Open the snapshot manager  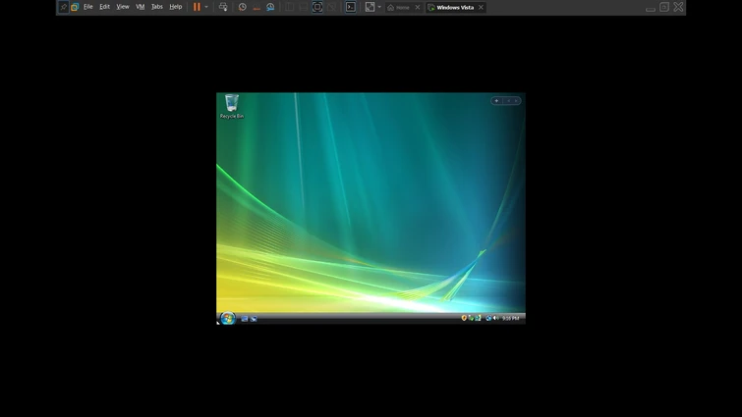tap(270, 7)
